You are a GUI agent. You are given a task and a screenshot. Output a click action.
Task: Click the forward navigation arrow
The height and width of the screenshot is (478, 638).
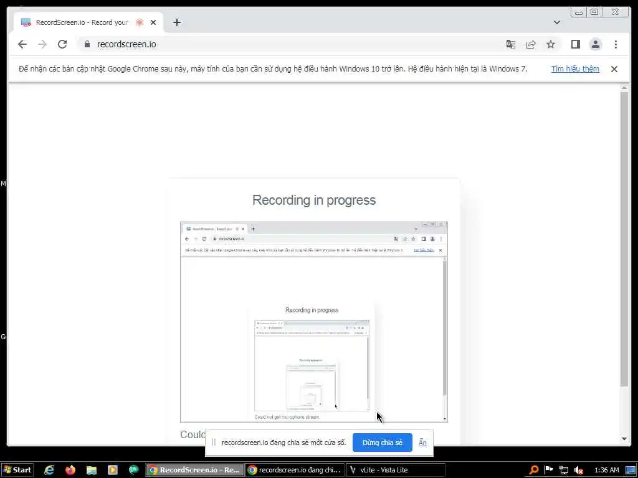coord(42,44)
